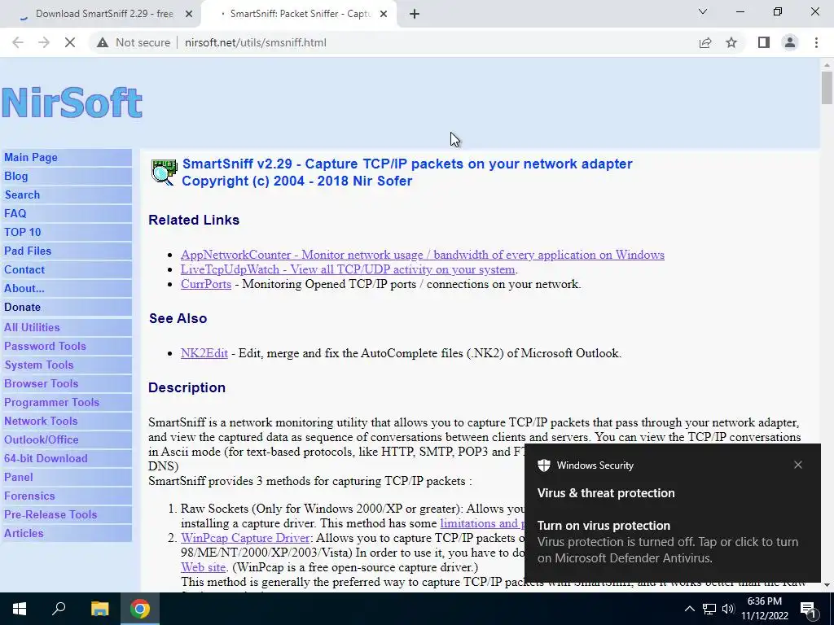Open Outlook/Office in the sidebar
The height and width of the screenshot is (625, 834).
pyautogui.click(x=67, y=439)
